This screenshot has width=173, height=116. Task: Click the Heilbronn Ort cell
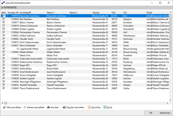(135, 75)
